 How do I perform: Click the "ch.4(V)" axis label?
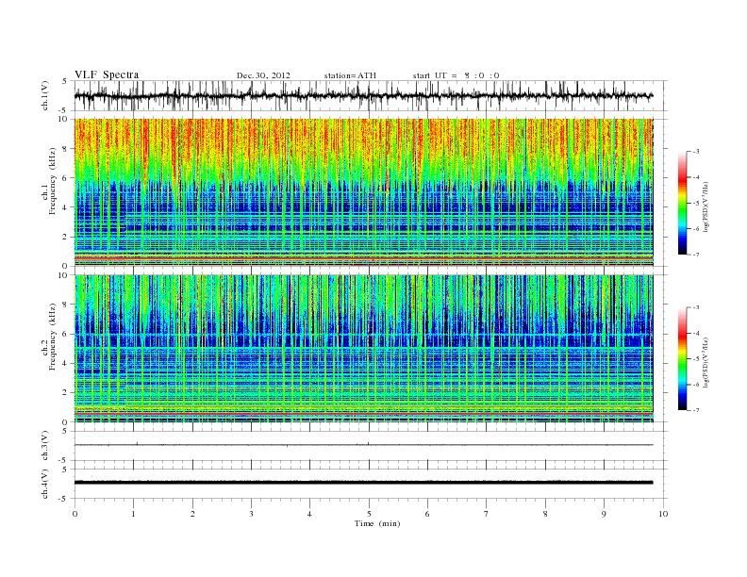tap(45, 484)
